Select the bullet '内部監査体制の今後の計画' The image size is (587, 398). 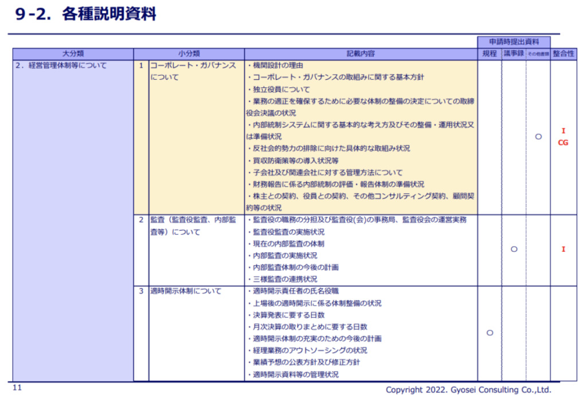click(293, 267)
